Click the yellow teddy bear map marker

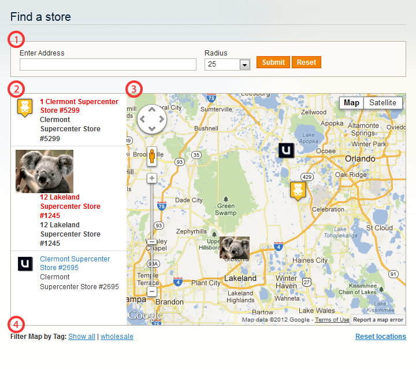tap(298, 190)
